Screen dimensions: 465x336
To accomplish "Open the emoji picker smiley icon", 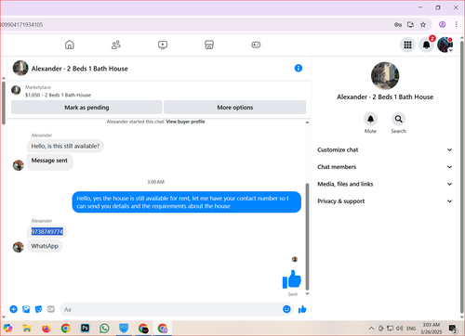I will click(x=286, y=309).
